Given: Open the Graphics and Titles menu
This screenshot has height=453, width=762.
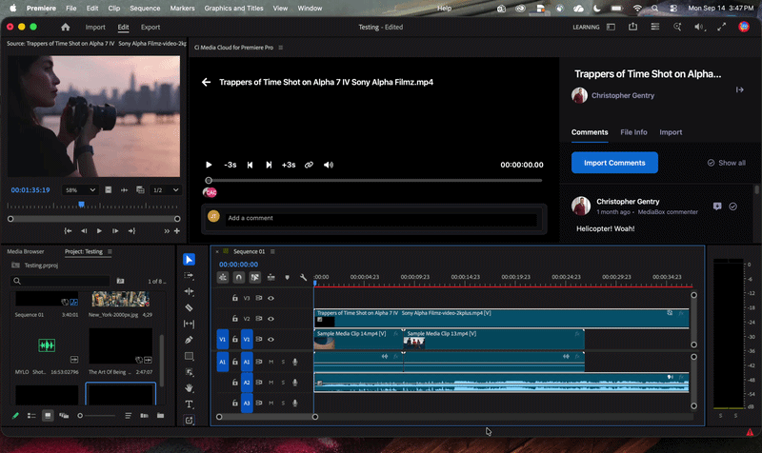Looking at the screenshot, I should 233,9.
